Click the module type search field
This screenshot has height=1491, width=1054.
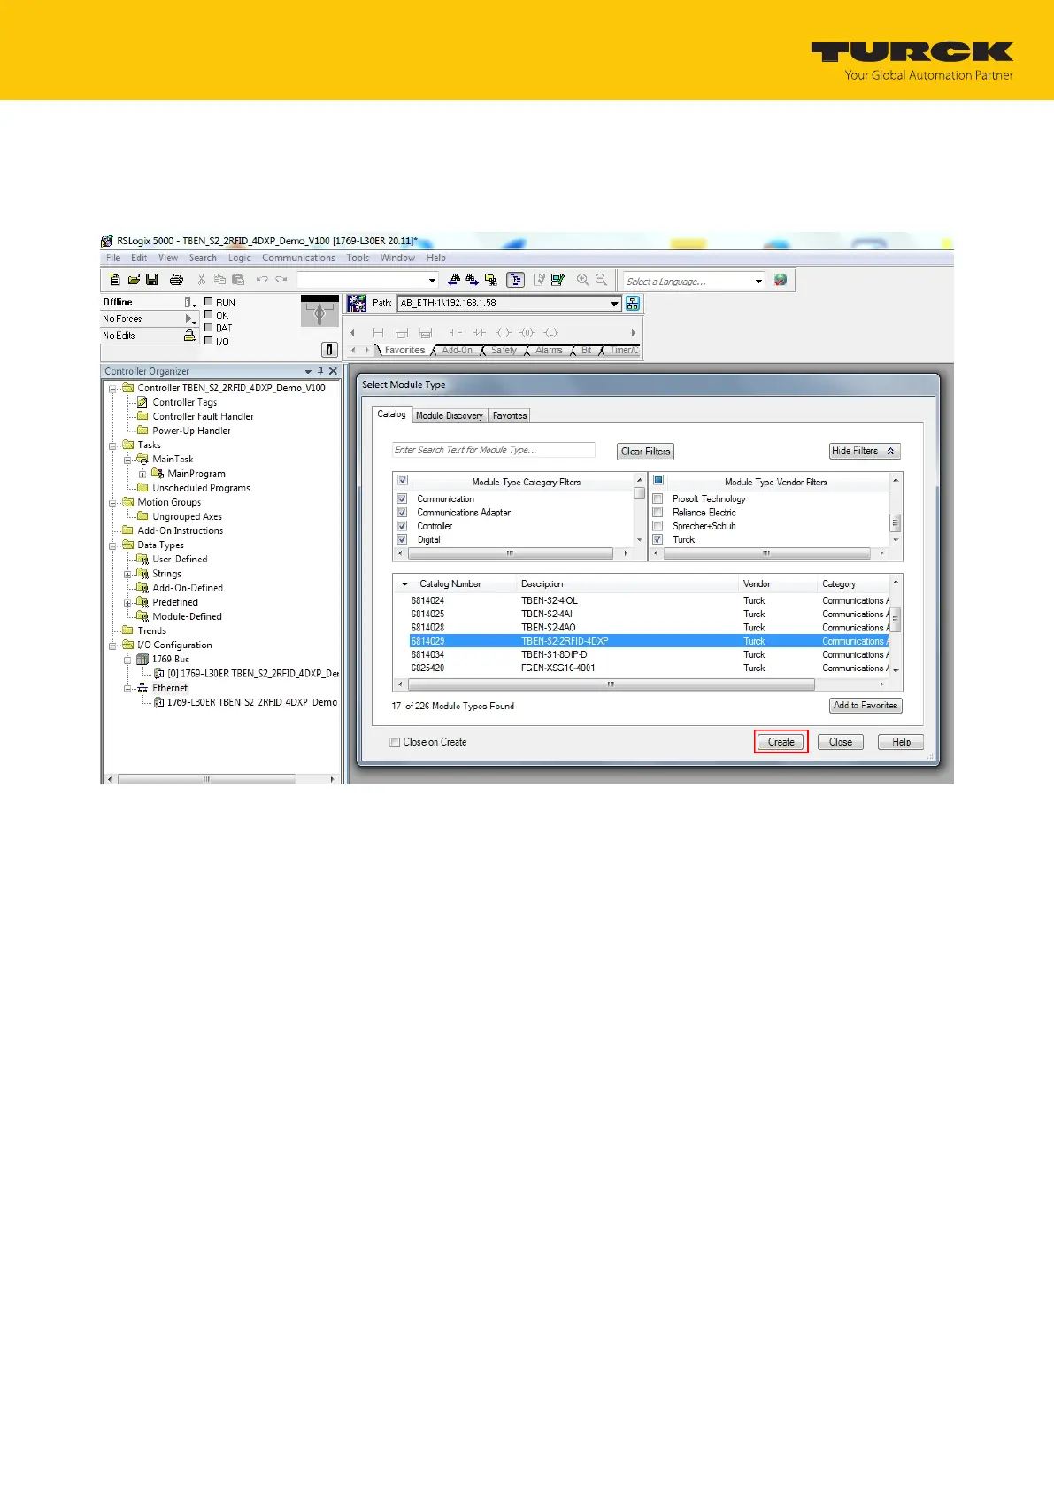point(494,450)
